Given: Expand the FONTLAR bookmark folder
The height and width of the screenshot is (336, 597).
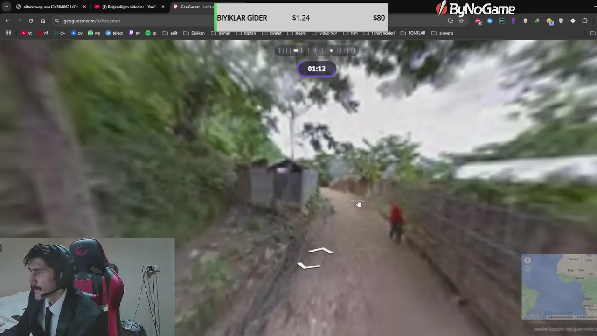Looking at the screenshot, I should tap(412, 33).
